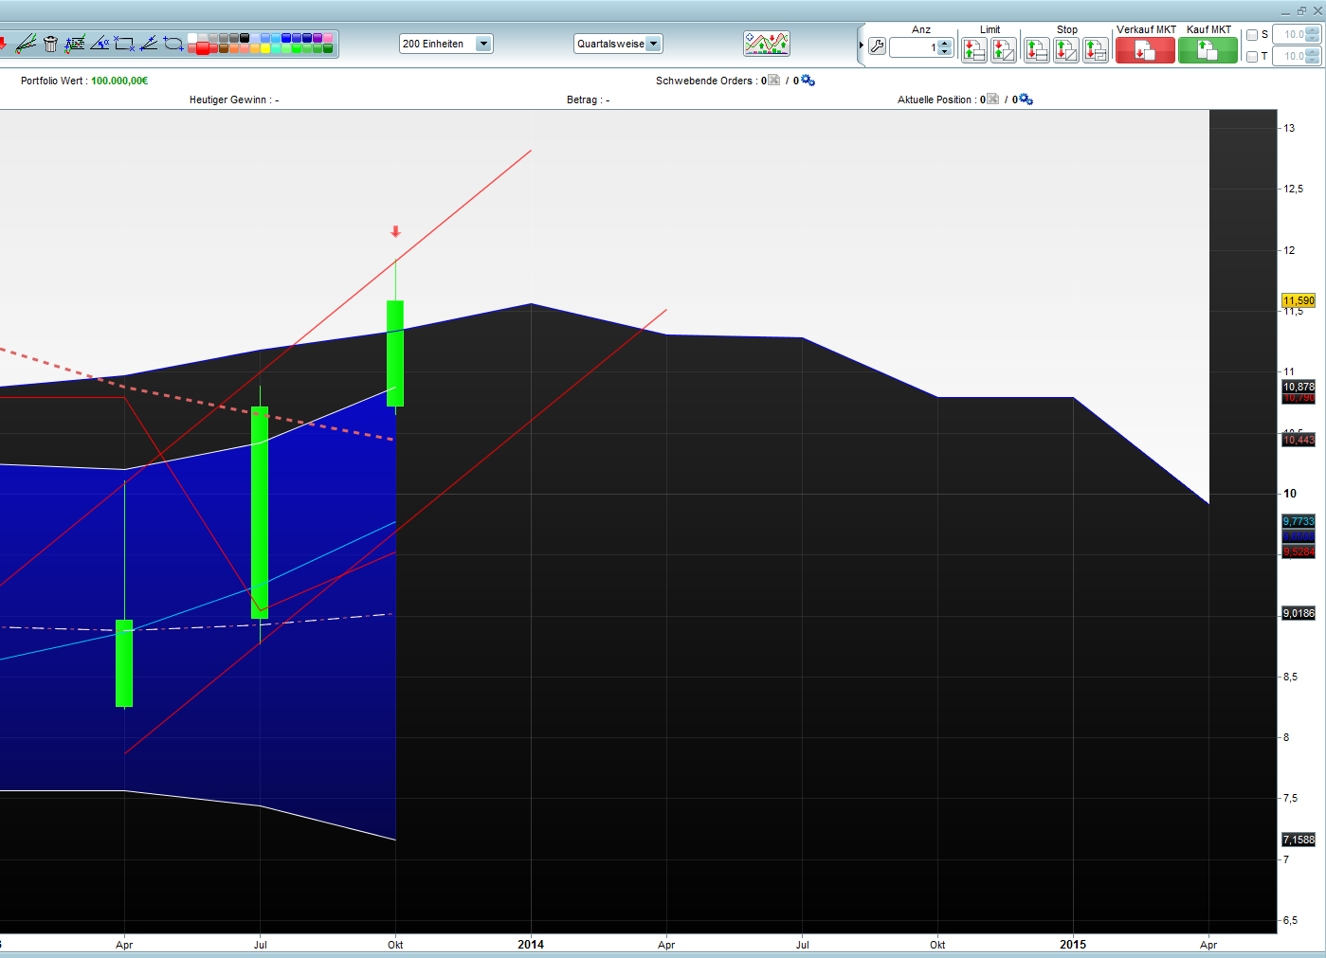1326x958 pixels.
Task: Open the indicators chart icon
Action: 766,44
